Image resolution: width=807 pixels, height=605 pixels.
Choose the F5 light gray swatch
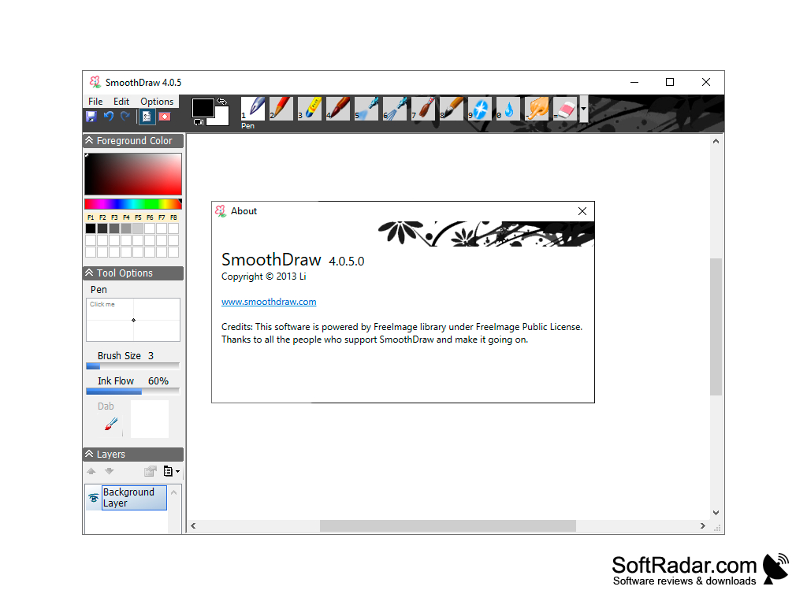tap(138, 228)
